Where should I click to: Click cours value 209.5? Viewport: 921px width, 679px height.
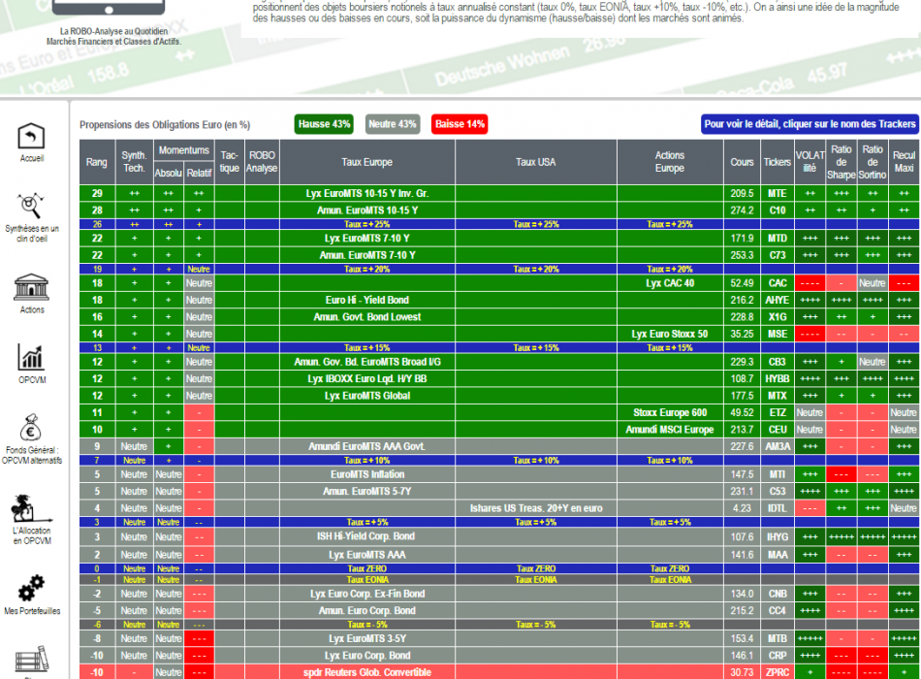coord(742,193)
